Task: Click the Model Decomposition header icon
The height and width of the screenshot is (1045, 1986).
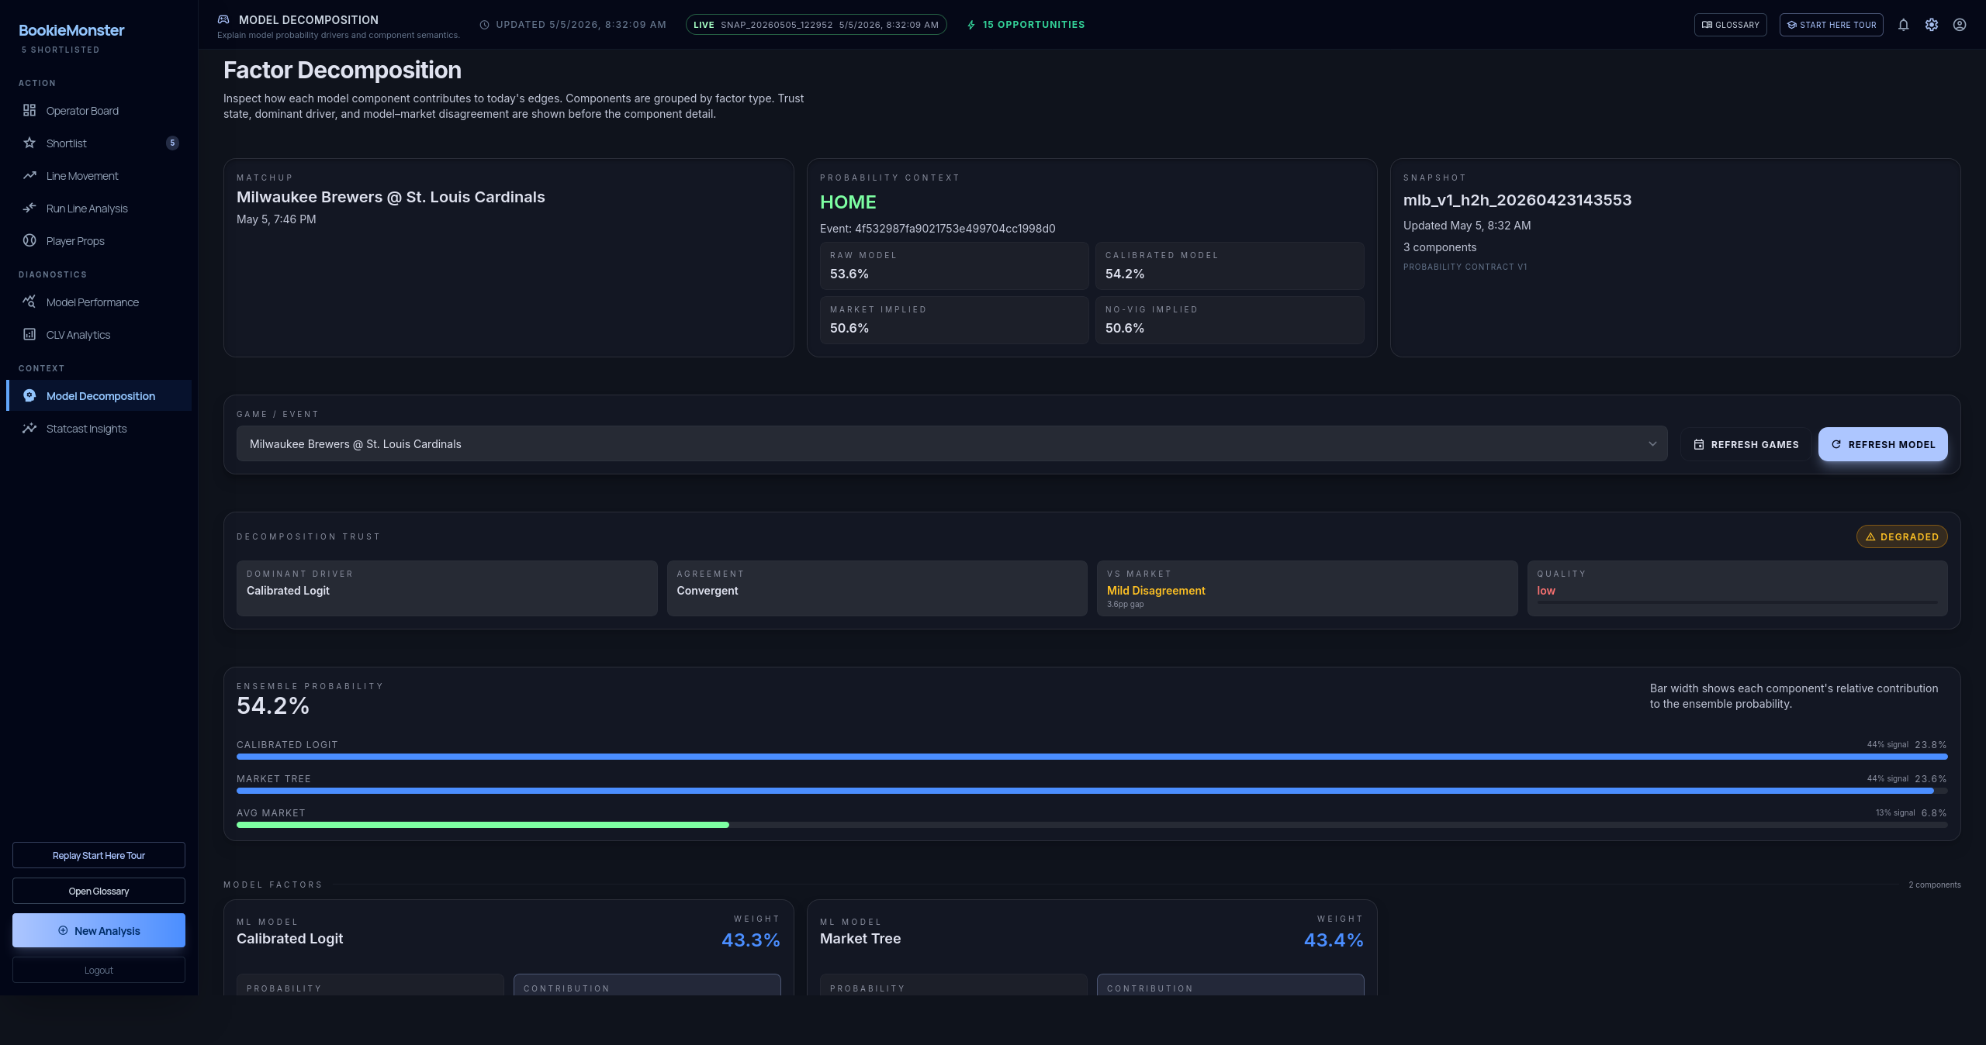Action: [x=223, y=19]
